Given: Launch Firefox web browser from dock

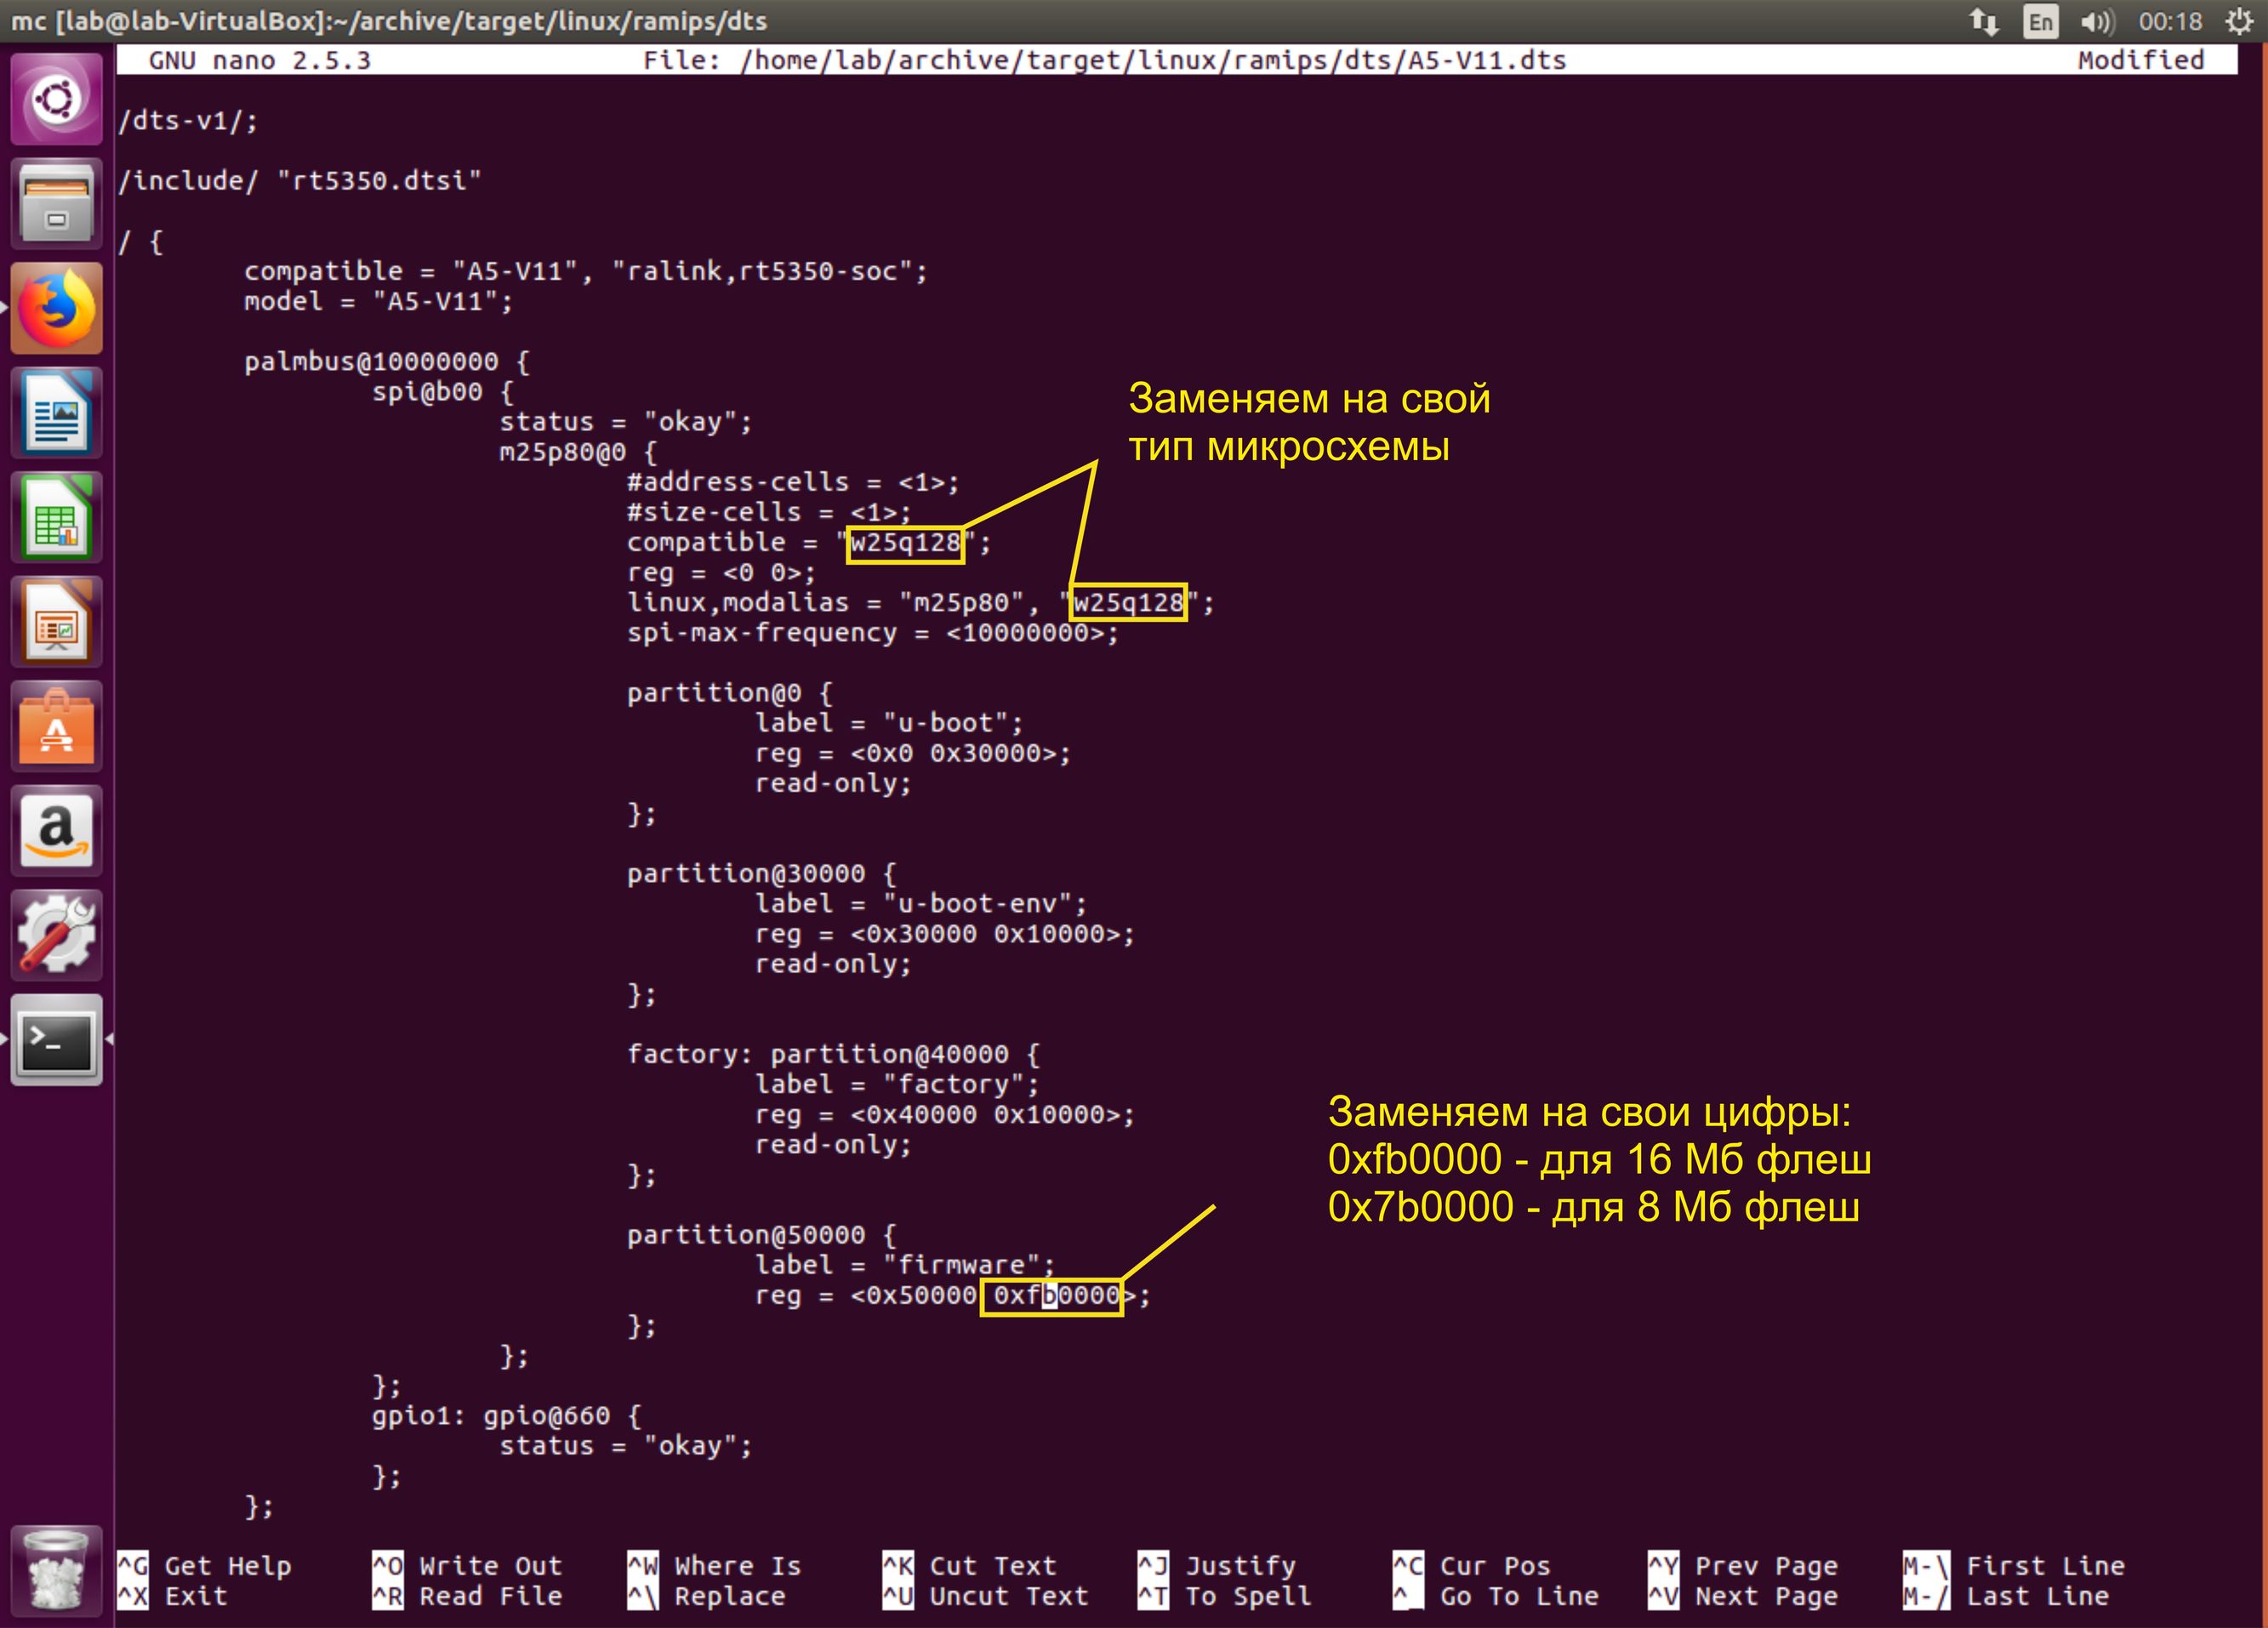Looking at the screenshot, I should (56, 308).
